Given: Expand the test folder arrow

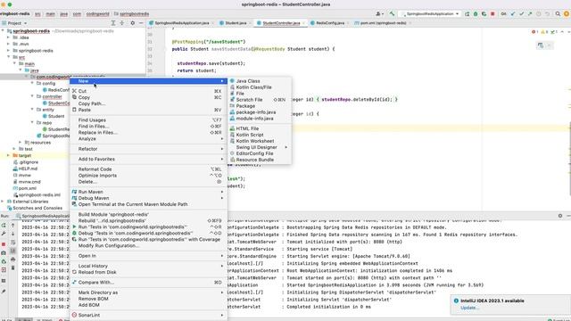Looking at the screenshot, I should (x=14, y=149).
